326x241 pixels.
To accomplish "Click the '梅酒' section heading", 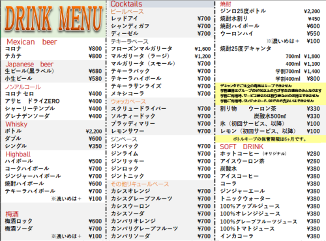I will point(12,214).
